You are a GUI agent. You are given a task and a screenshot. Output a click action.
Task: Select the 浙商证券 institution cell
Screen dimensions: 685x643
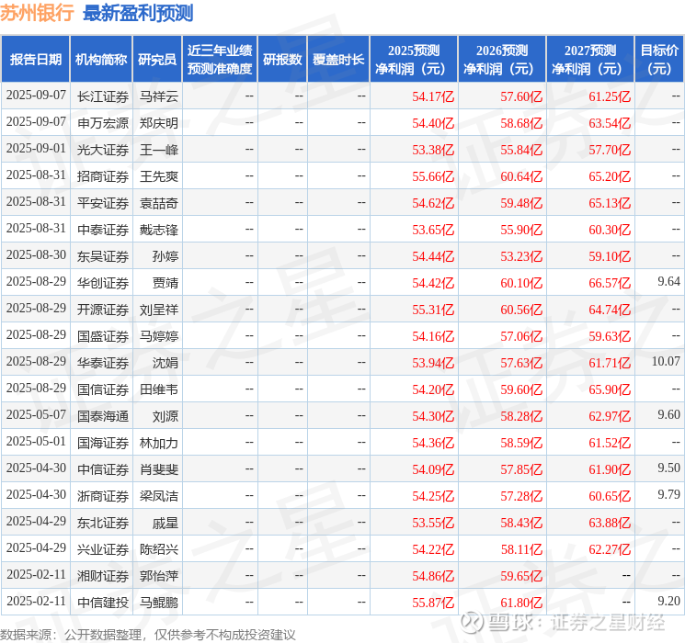[x=103, y=496]
